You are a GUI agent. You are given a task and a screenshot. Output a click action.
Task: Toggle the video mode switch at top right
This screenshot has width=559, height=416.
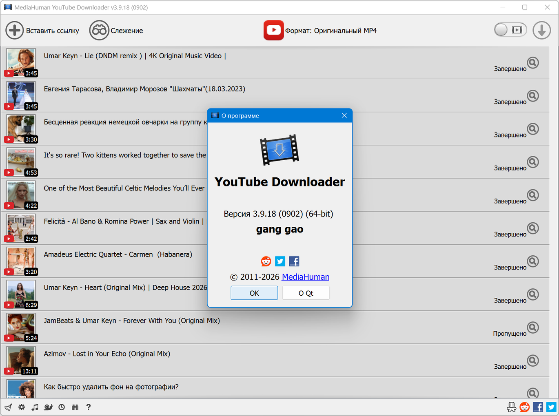[x=510, y=30]
